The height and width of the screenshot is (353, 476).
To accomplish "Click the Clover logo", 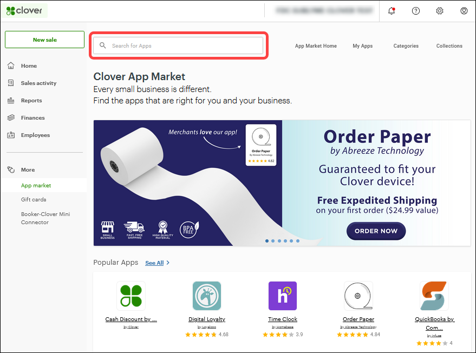I will 25,10.
